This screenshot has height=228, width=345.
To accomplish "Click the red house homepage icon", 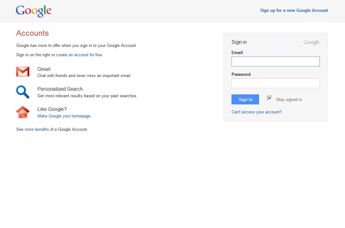I will (23, 112).
